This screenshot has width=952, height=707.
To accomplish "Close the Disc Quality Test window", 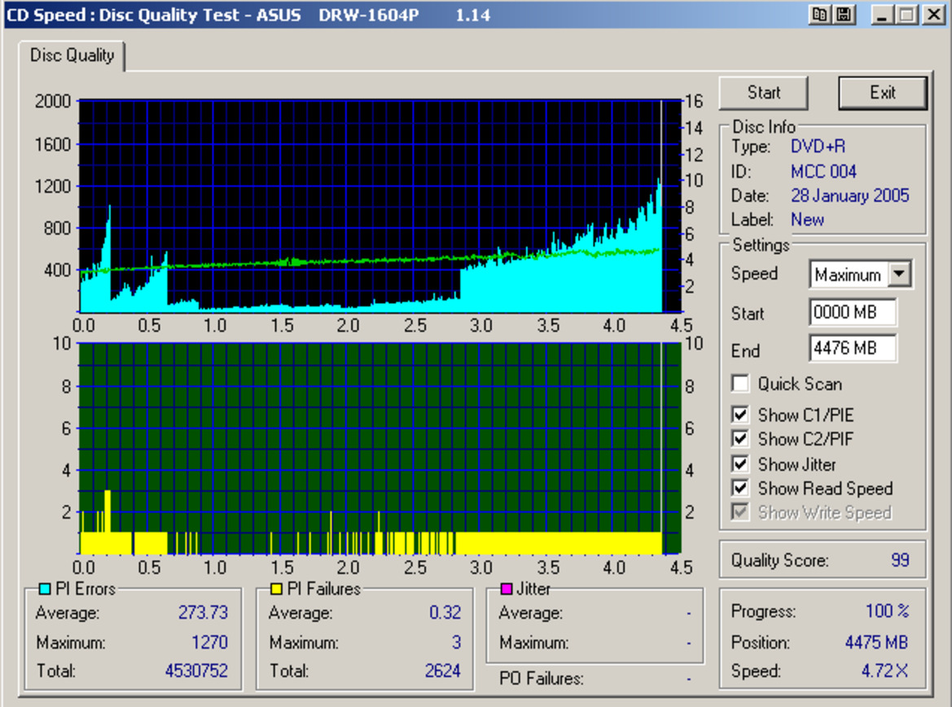I will (x=934, y=15).
